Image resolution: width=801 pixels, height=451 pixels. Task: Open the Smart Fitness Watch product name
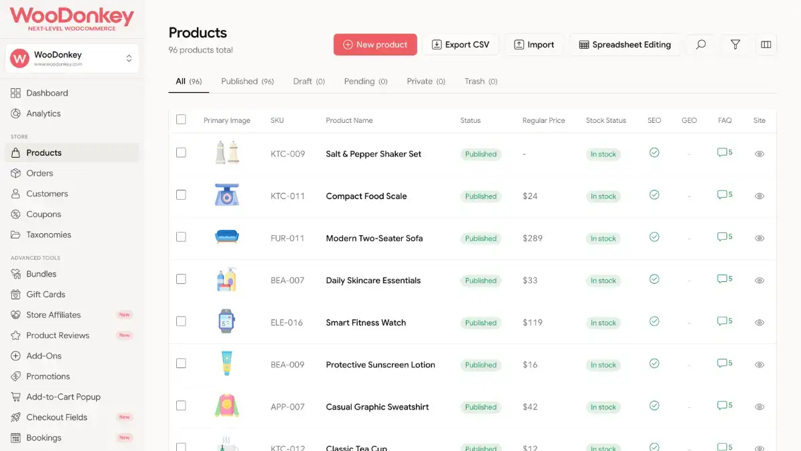(x=366, y=323)
